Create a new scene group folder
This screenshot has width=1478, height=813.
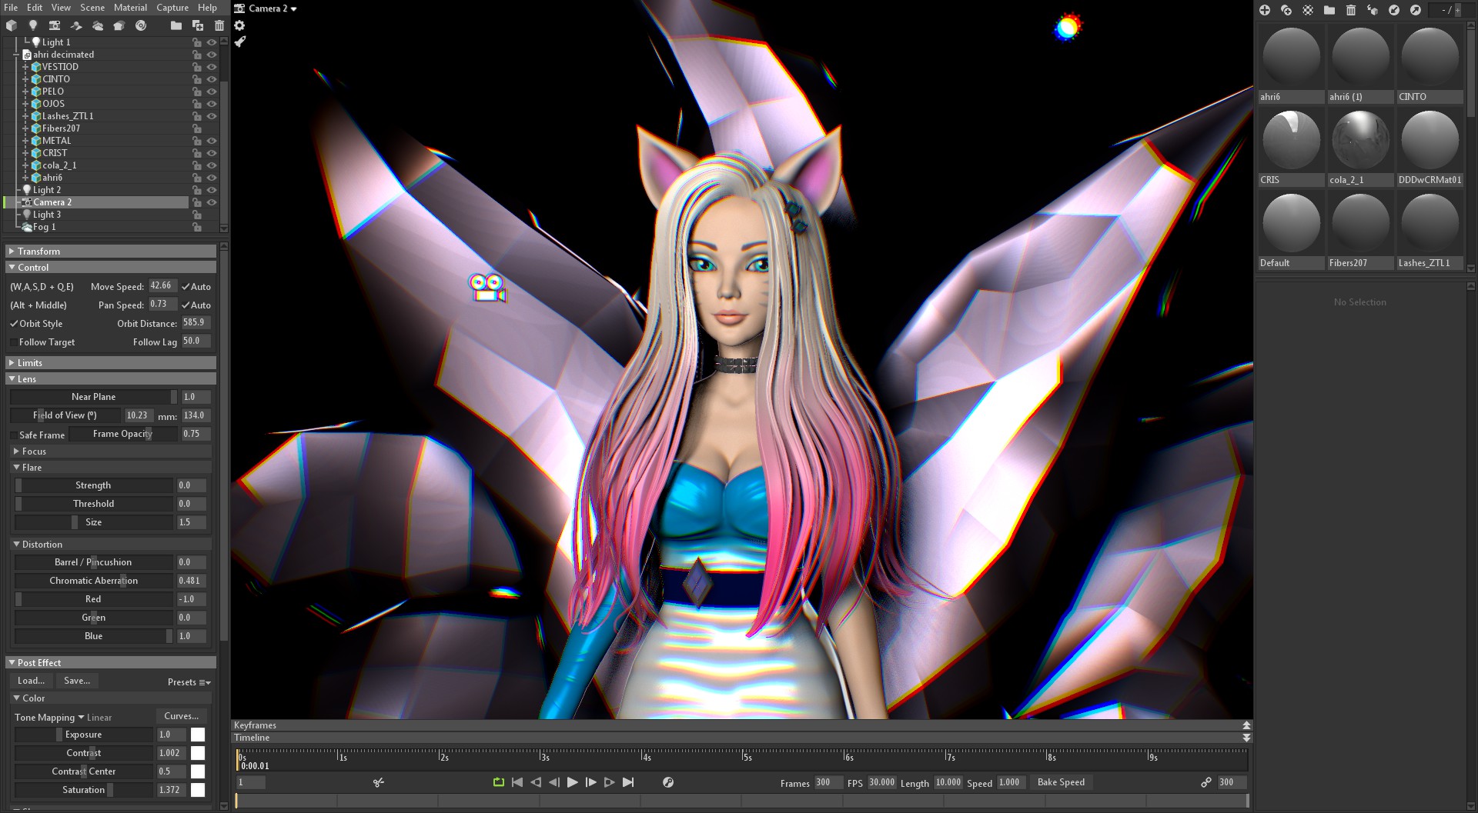pos(176,25)
